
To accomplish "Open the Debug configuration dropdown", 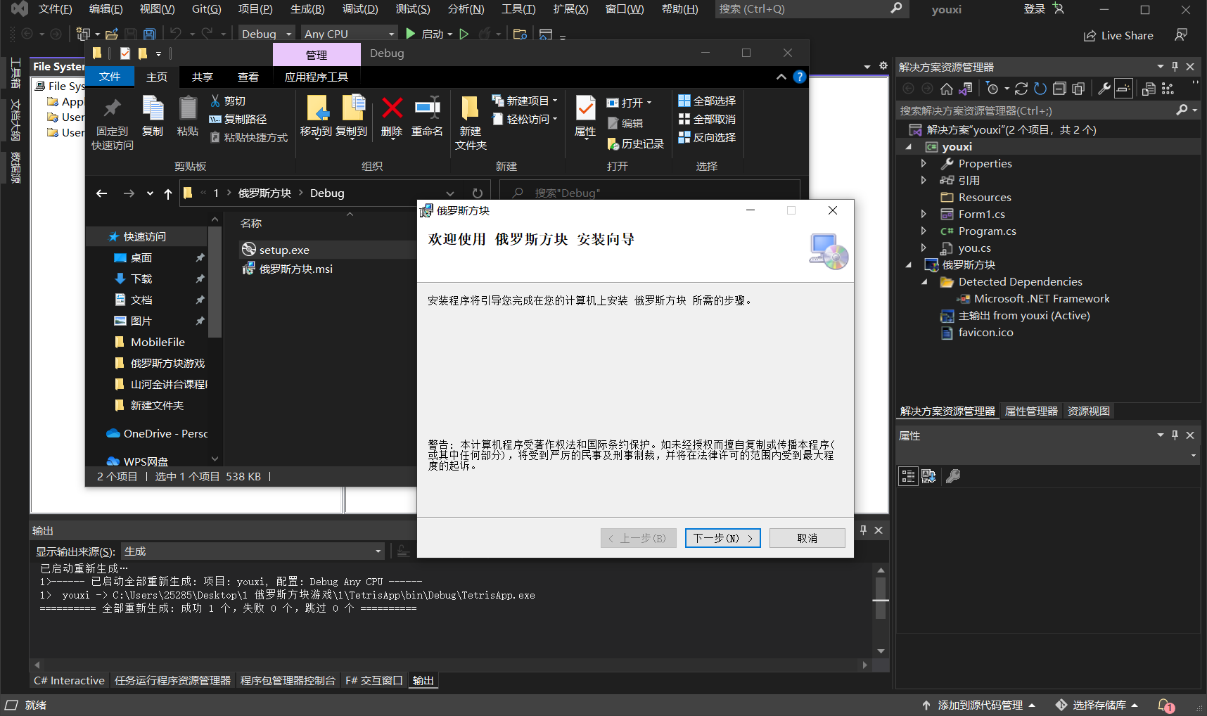I will [x=266, y=34].
